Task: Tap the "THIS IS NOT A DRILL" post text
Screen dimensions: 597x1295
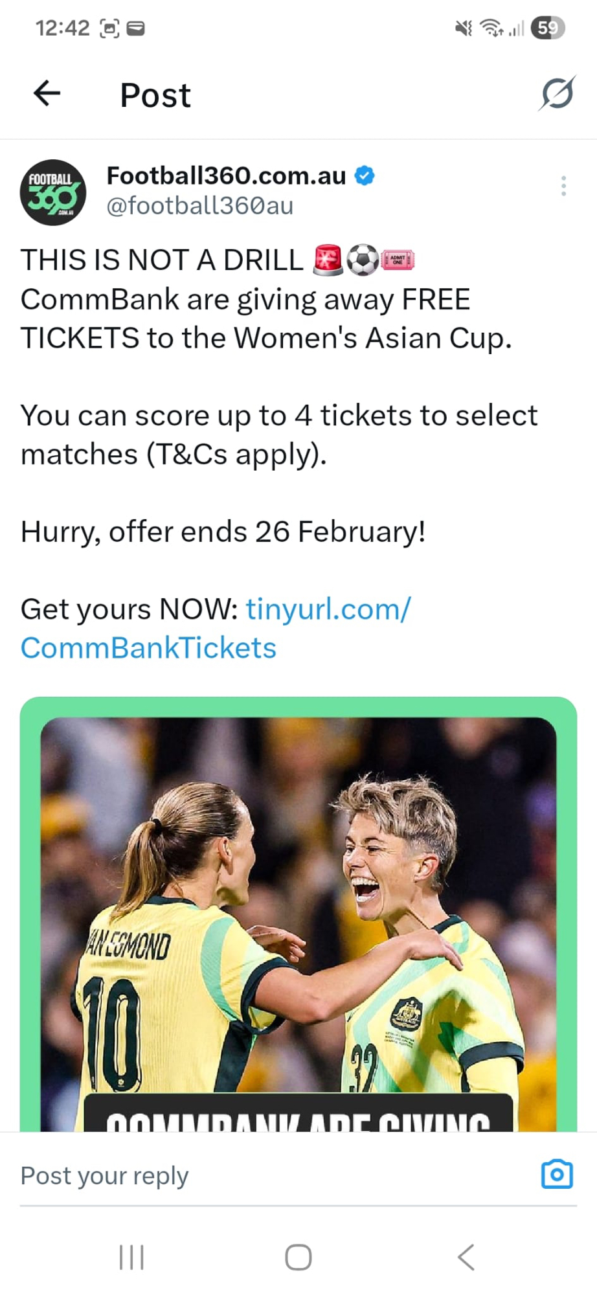Action: click(x=162, y=260)
